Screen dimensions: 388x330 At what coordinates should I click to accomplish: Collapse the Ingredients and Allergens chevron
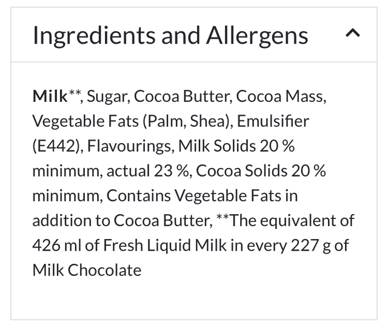(353, 35)
